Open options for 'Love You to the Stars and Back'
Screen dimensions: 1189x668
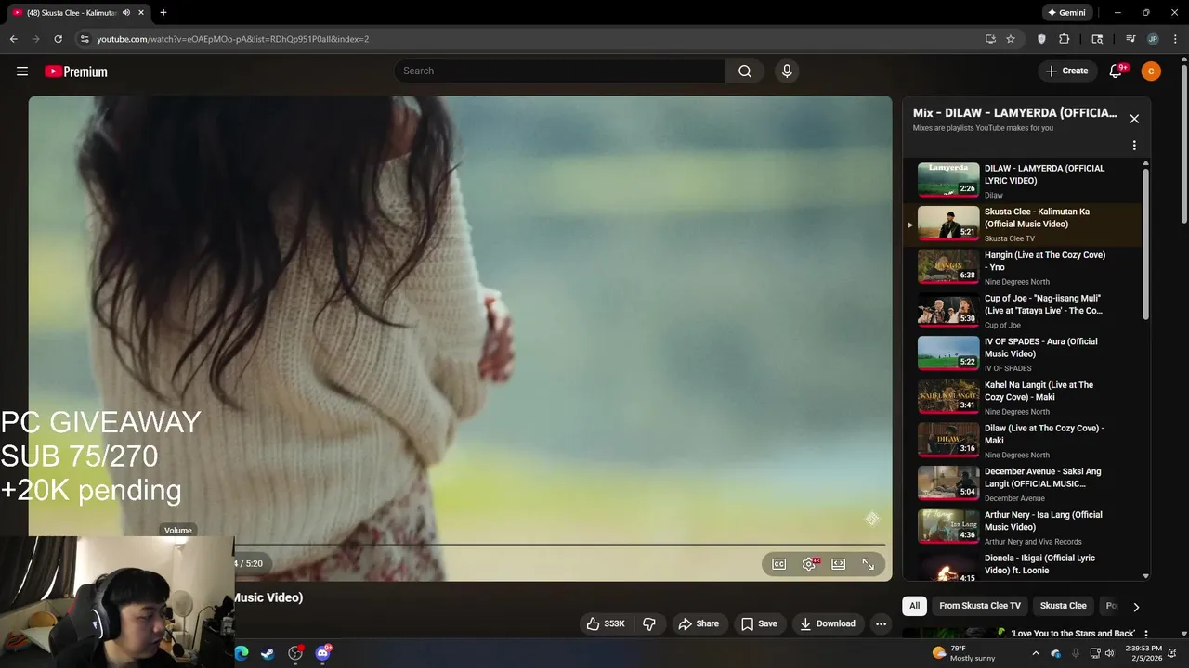point(1146,634)
